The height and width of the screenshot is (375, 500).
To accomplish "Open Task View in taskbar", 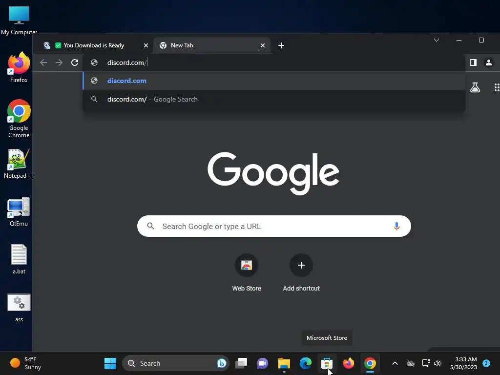I will tap(241, 363).
